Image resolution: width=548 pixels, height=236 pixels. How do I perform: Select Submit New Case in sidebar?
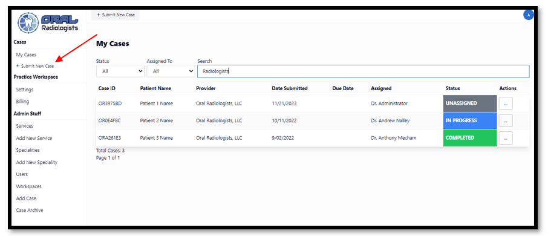click(35, 66)
